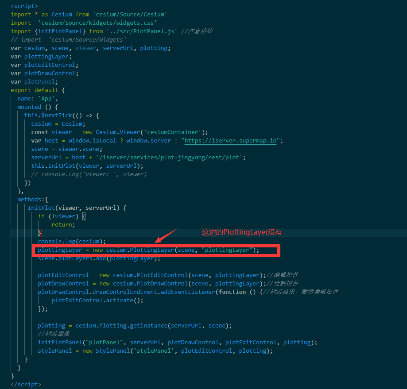Viewport: 407px width, 389px height.
Task: Click the if (!viewer) condition
Action: point(62,216)
